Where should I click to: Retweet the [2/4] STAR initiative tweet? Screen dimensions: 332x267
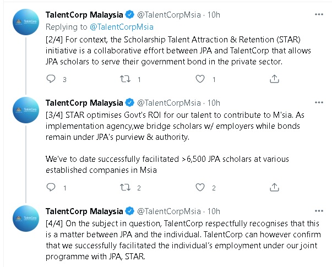(x=125, y=79)
